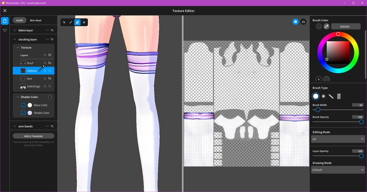Open the lavender Shade Color swatch
Viewport: 367px width, 192px height.
click(x=30, y=113)
